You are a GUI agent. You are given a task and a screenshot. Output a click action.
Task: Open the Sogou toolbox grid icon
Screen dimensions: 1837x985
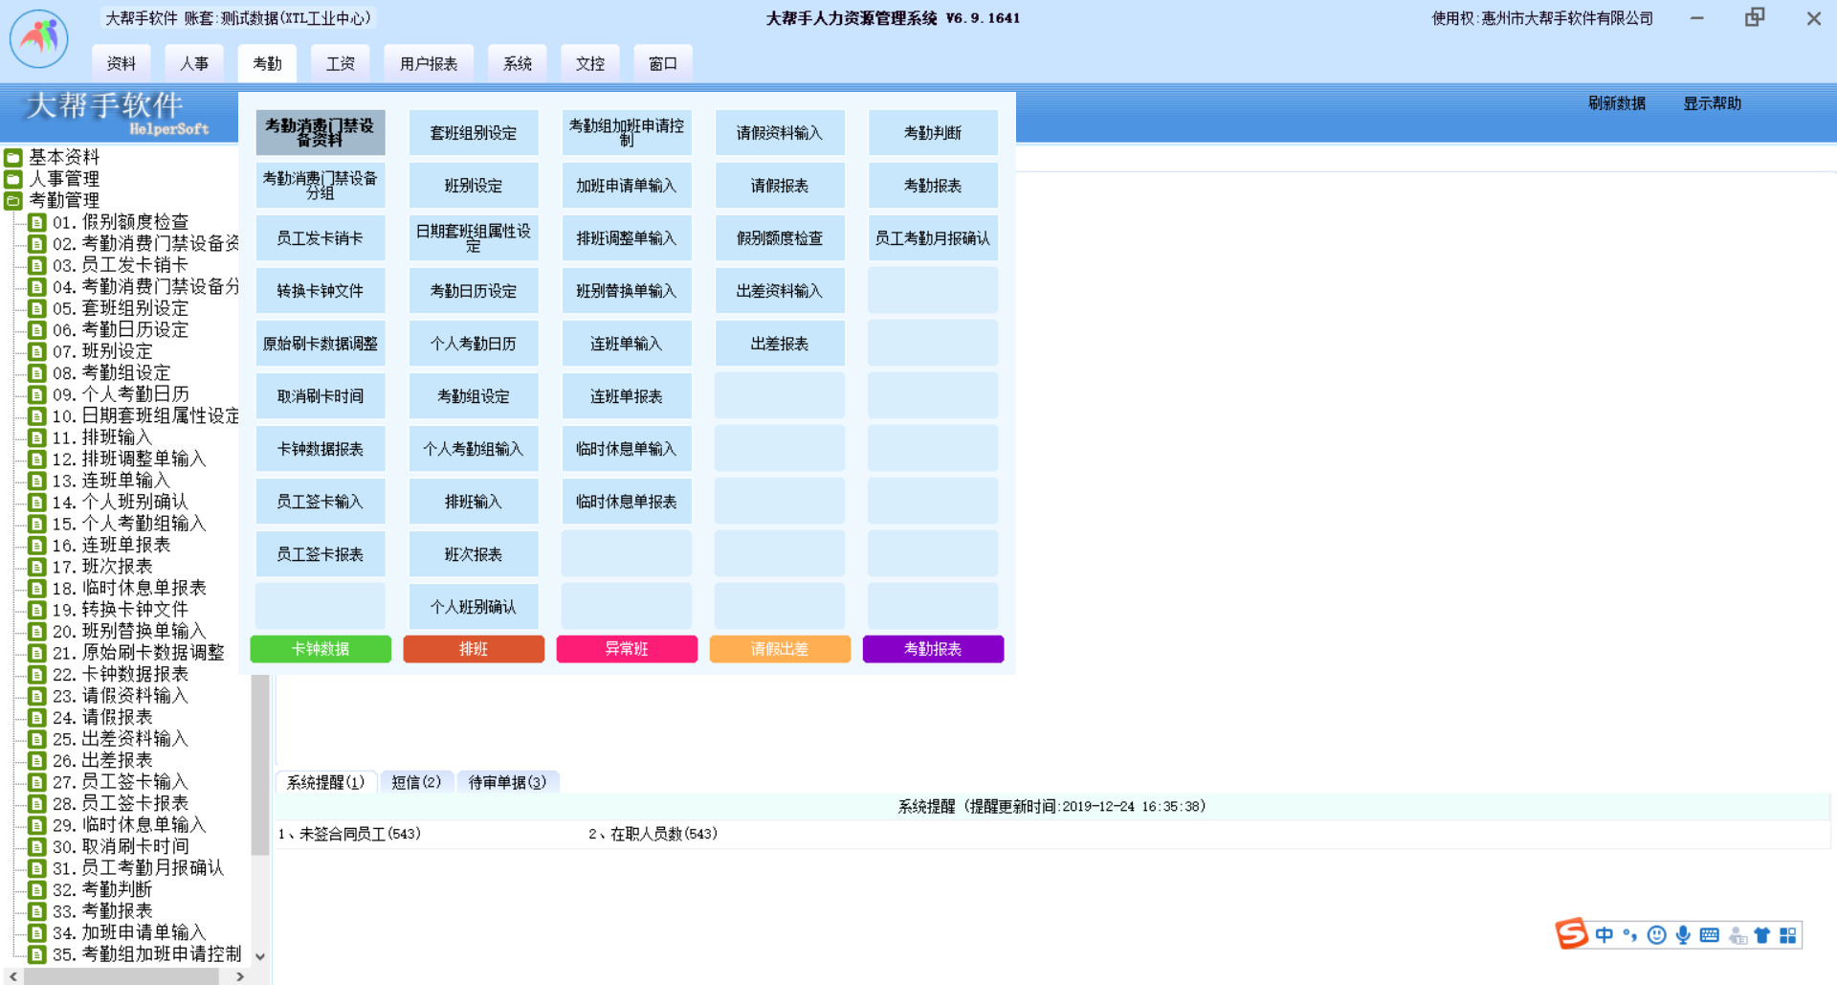pyautogui.click(x=1787, y=935)
